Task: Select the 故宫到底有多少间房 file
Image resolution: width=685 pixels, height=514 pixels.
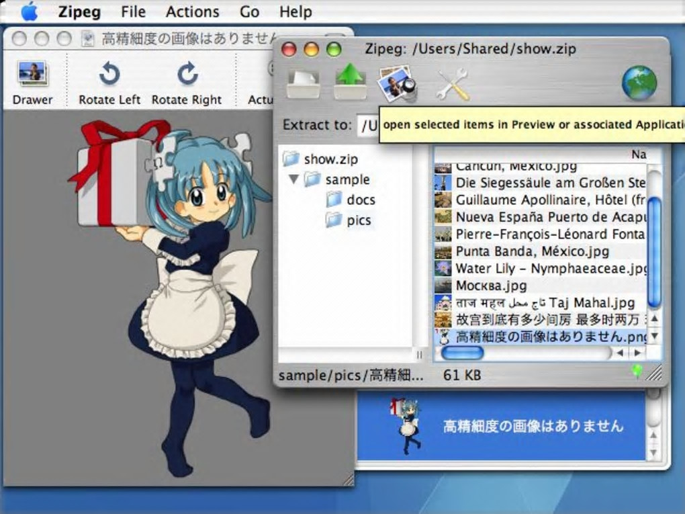Action: pos(541,320)
